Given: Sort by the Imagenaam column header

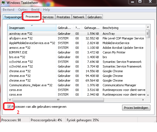Looking at the screenshot, I should pyautogui.click(x=32, y=28).
